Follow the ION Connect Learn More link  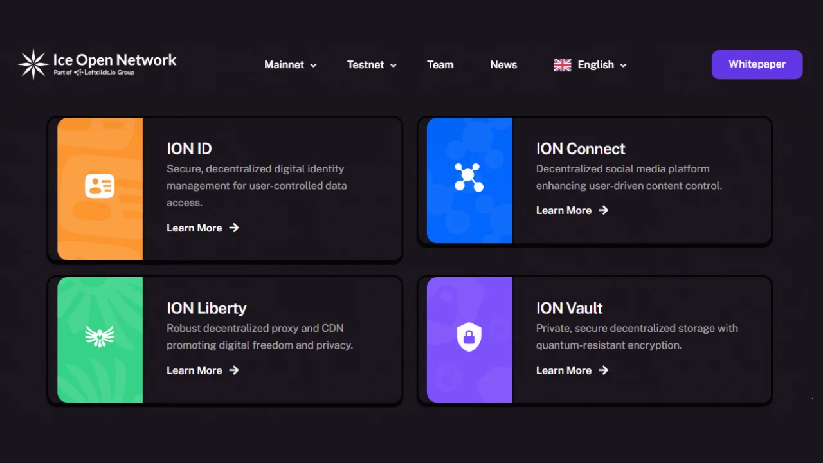[x=564, y=210]
